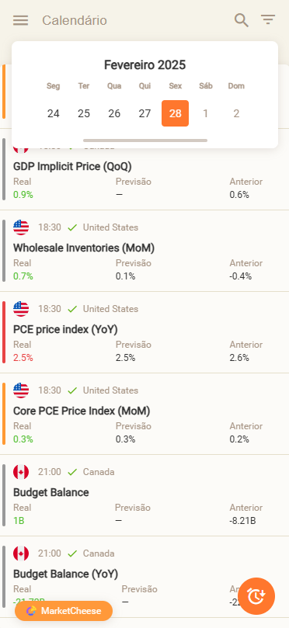
Task: Open the filter options icon
Action: [x=268, y=19]
